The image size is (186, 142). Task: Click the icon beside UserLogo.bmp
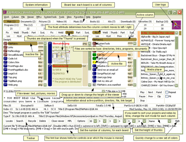click(94, 77)
